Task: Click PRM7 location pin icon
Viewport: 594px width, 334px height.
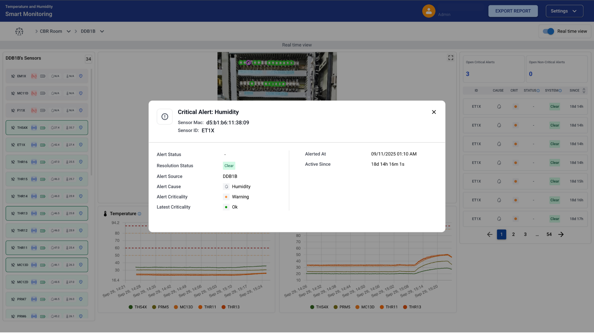Action: [81, 299]
